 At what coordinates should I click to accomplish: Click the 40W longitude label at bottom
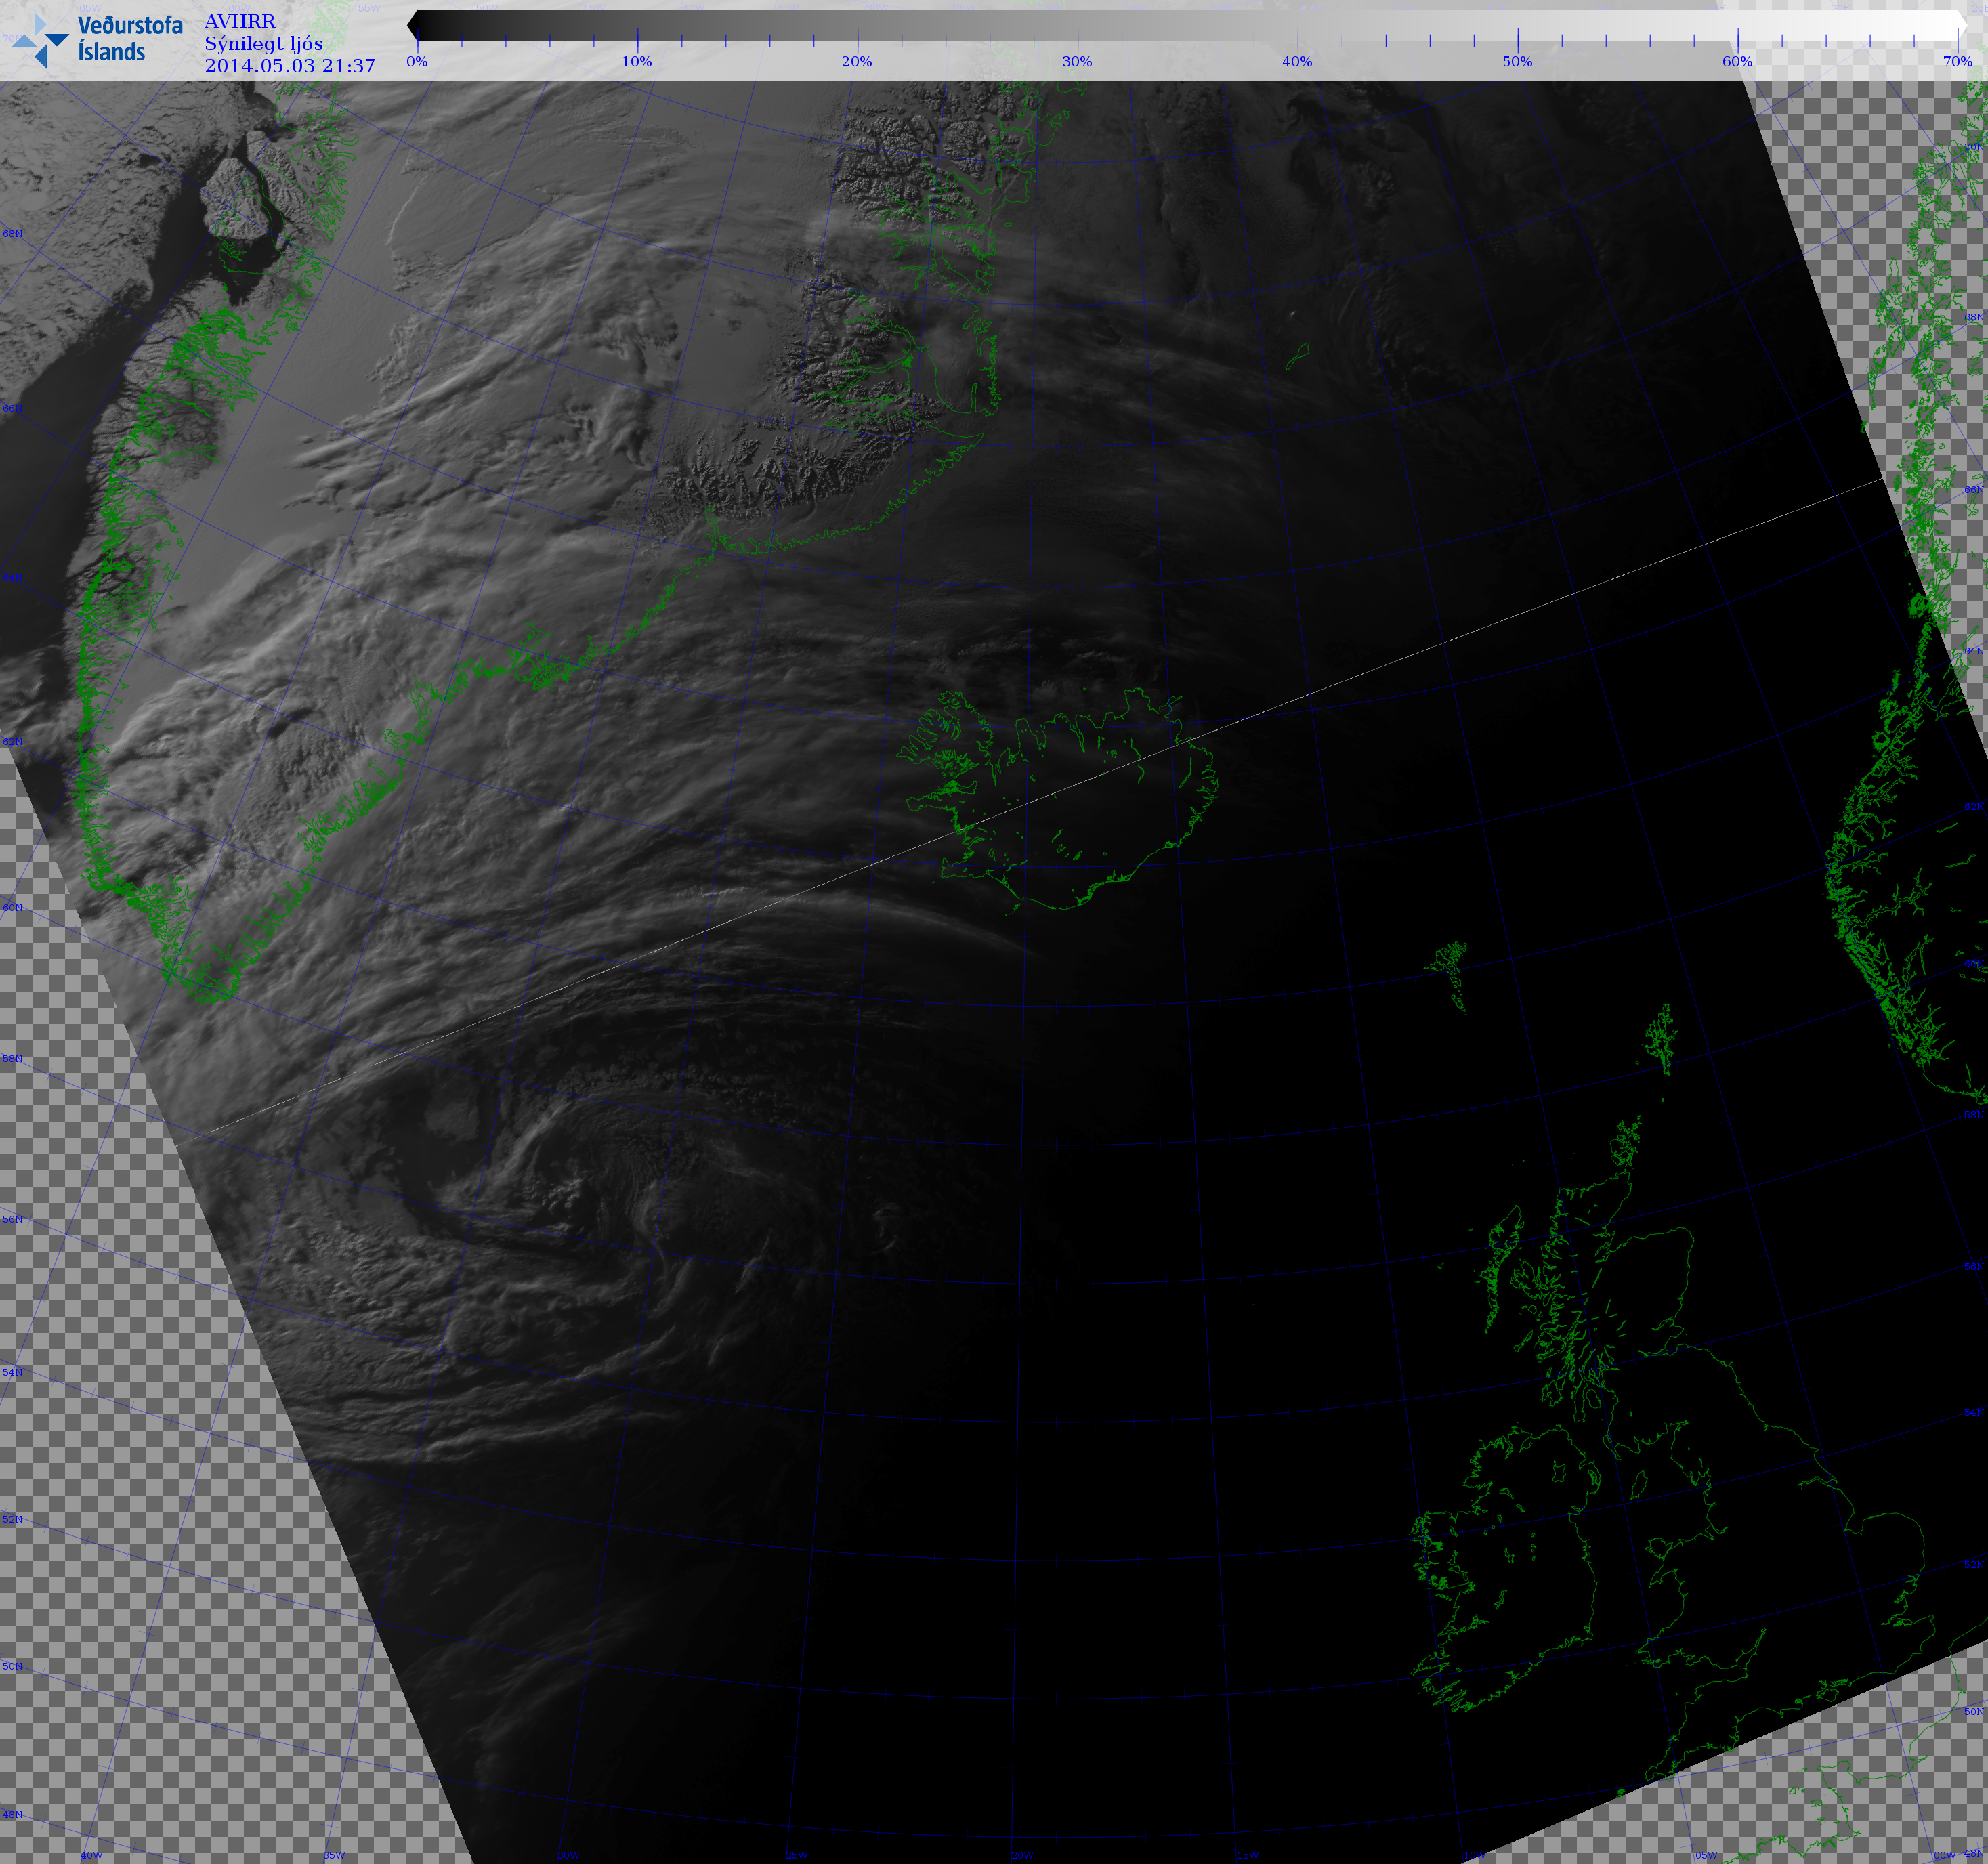[91, 1855]
